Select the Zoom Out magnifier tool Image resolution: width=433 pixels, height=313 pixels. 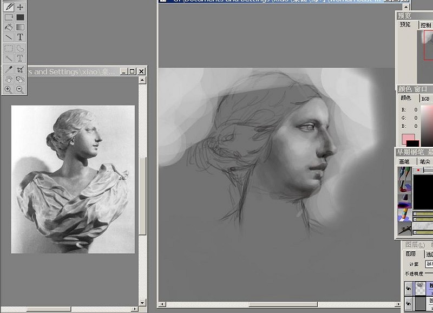20,89
